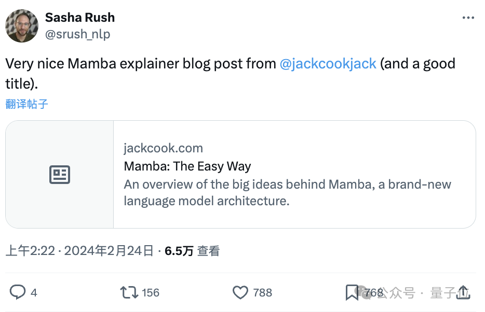Visit the @jackcookjack mention

pos(328,64)
